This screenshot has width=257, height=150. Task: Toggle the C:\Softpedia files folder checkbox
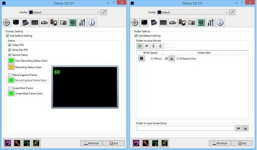click(x=167, y=58)
